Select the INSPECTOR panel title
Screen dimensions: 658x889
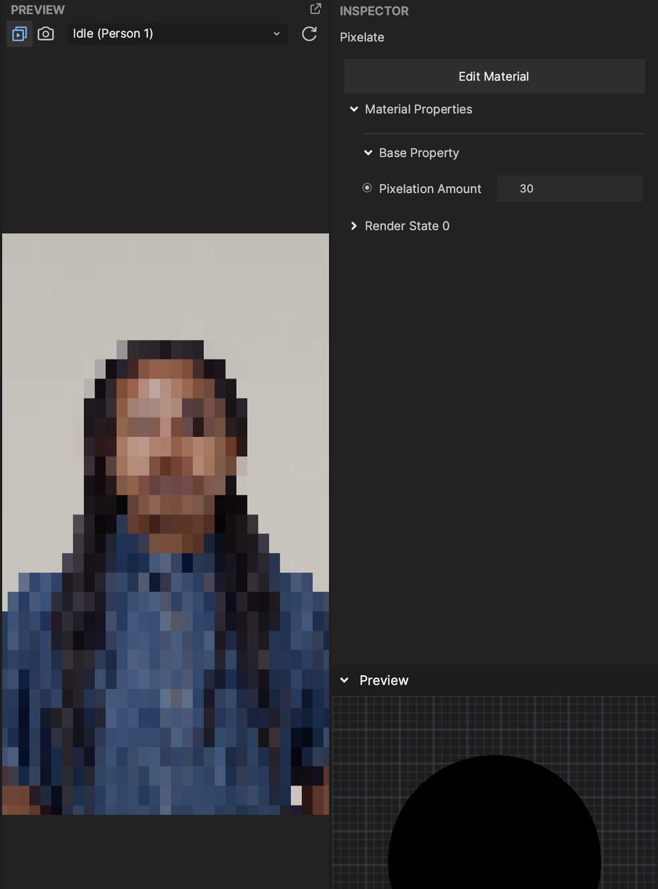tap(374, 11)
